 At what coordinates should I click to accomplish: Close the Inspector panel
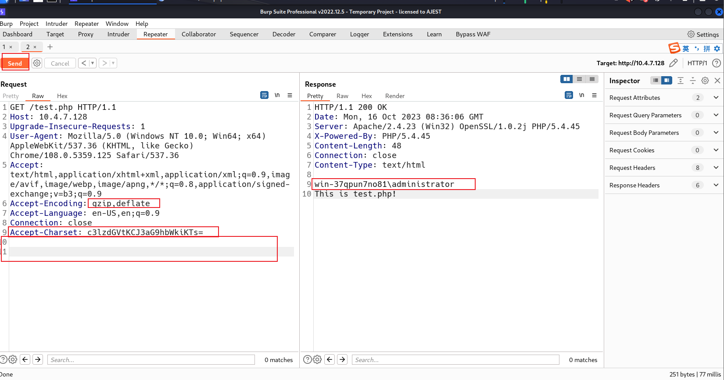pos(717,81)
